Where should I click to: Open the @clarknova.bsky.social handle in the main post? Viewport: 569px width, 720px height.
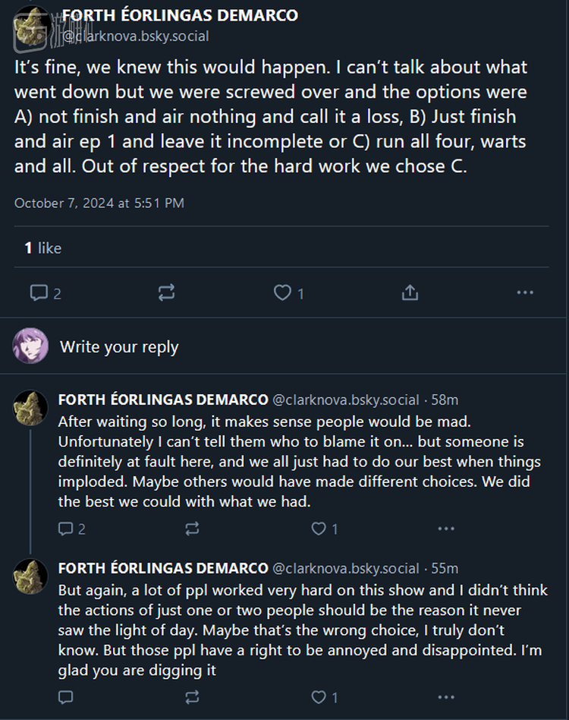click(x=135, y=36)
